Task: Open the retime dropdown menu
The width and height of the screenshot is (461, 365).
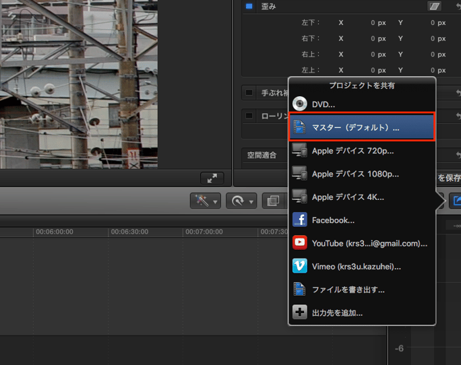Action: pyautogui.click(x=241, y=201)
